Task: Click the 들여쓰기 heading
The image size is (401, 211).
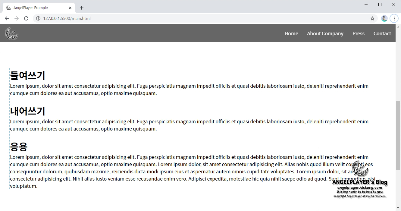Action: [28, 75]
